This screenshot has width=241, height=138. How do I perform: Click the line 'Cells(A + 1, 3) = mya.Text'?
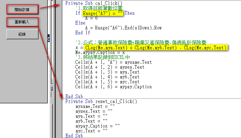tap(107, 72)
